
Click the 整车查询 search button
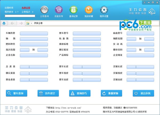click(17, 93)
